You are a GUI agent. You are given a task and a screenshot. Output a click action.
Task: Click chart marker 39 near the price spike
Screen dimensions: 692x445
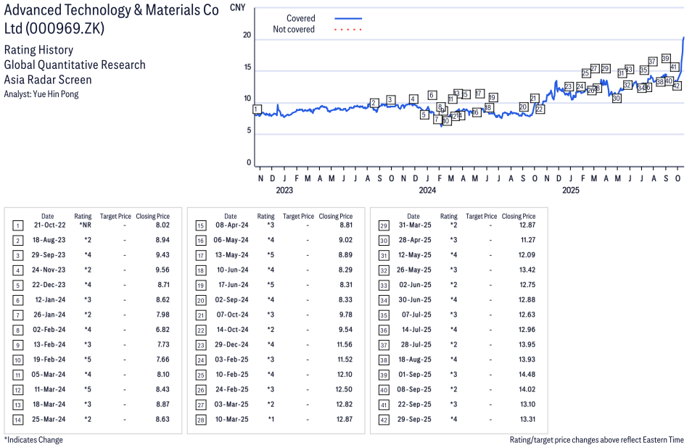pos(666,58)
